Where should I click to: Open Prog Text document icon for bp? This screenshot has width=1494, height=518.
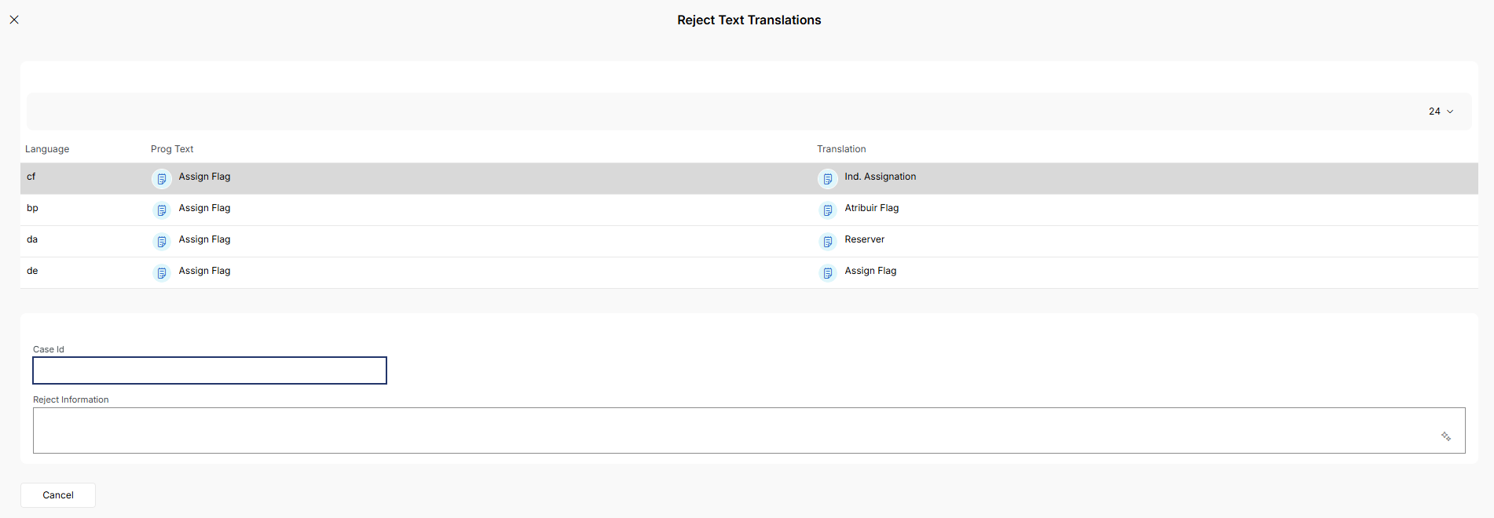[162, 210]
